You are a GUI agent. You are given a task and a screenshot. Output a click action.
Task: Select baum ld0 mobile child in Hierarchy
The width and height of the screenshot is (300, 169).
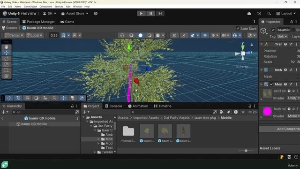pos(34,124)
